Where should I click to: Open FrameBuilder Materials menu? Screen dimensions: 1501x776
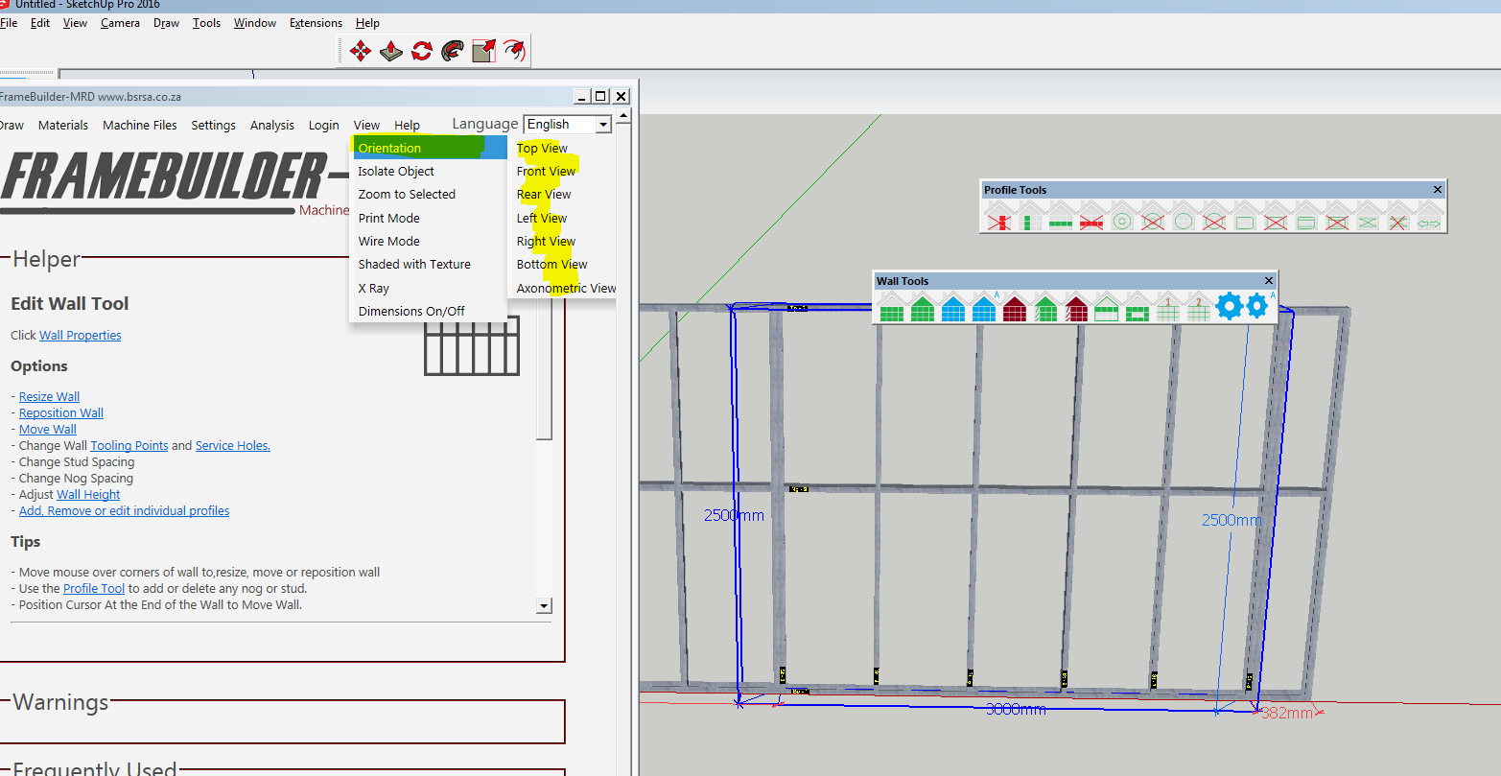(x=63, y=125)
